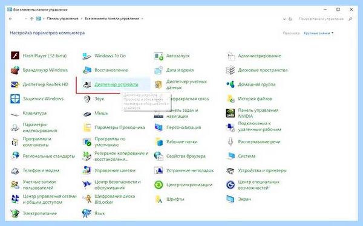Click the Центр специальных возможностей icon
Image resolution: width=363 pixels, height=226 pixels.
click(x=231, y=185)
